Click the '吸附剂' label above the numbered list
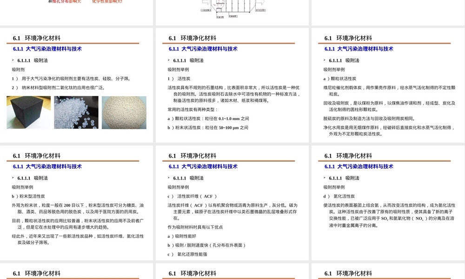Viewport: 465px width, 279px height. coord(18,70)
